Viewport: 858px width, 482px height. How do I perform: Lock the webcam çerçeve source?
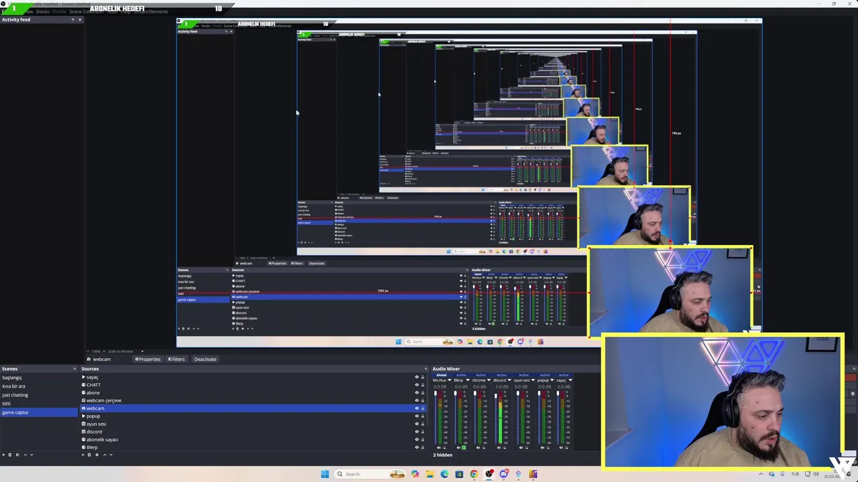422,400
